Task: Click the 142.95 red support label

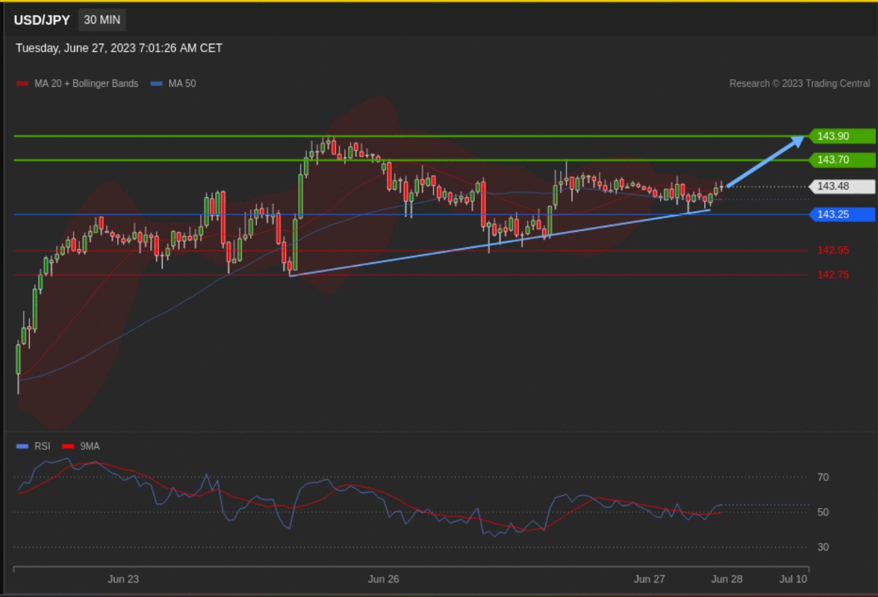Action: point(833,251)
